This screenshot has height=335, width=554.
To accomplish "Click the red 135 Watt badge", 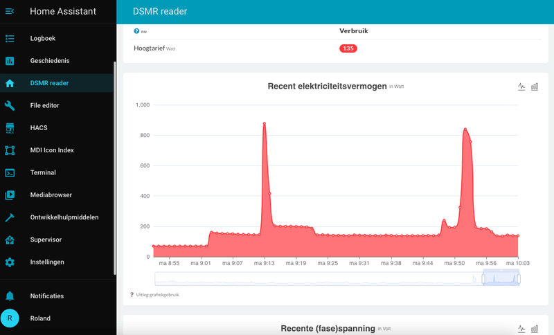I will (348, 48).
